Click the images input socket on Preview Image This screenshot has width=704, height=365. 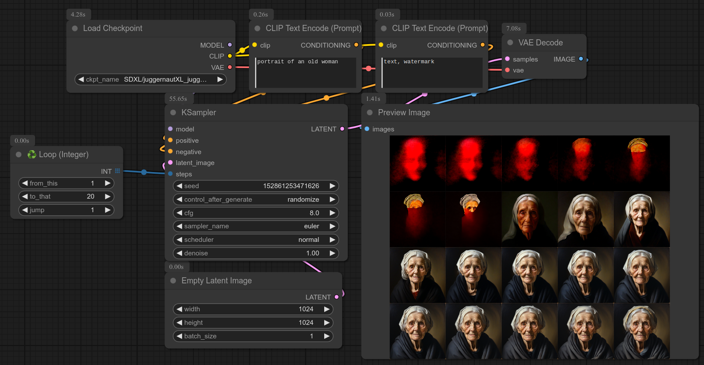coord(367,129)
